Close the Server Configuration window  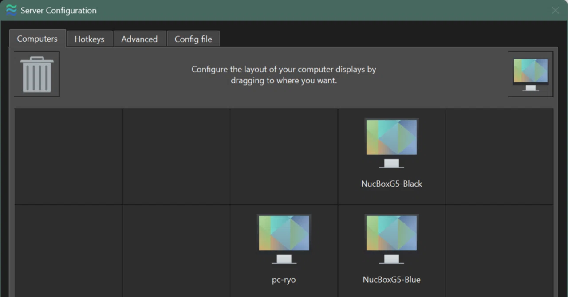point(556,10)
